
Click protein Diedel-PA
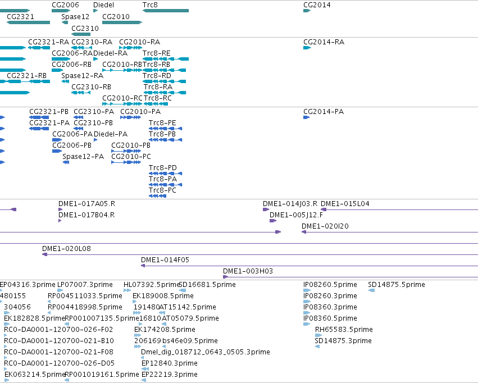[111, 134]
